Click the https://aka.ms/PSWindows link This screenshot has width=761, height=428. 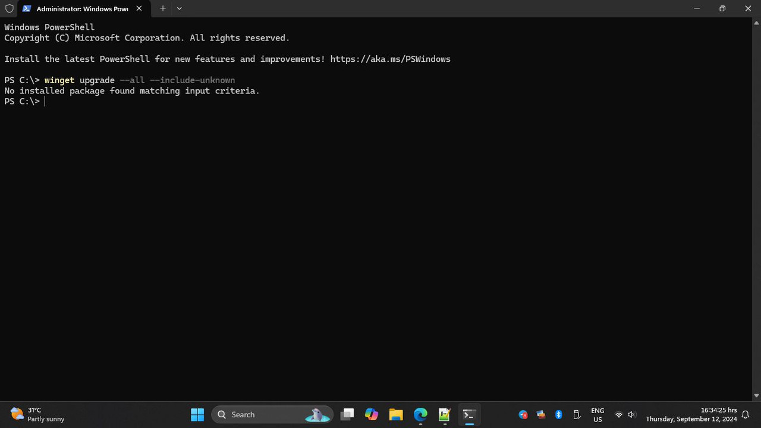coord(390,59)
